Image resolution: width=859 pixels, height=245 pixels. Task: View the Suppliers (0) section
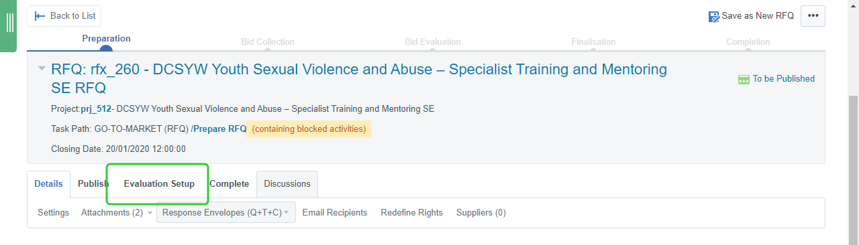(x=481, y=213)
